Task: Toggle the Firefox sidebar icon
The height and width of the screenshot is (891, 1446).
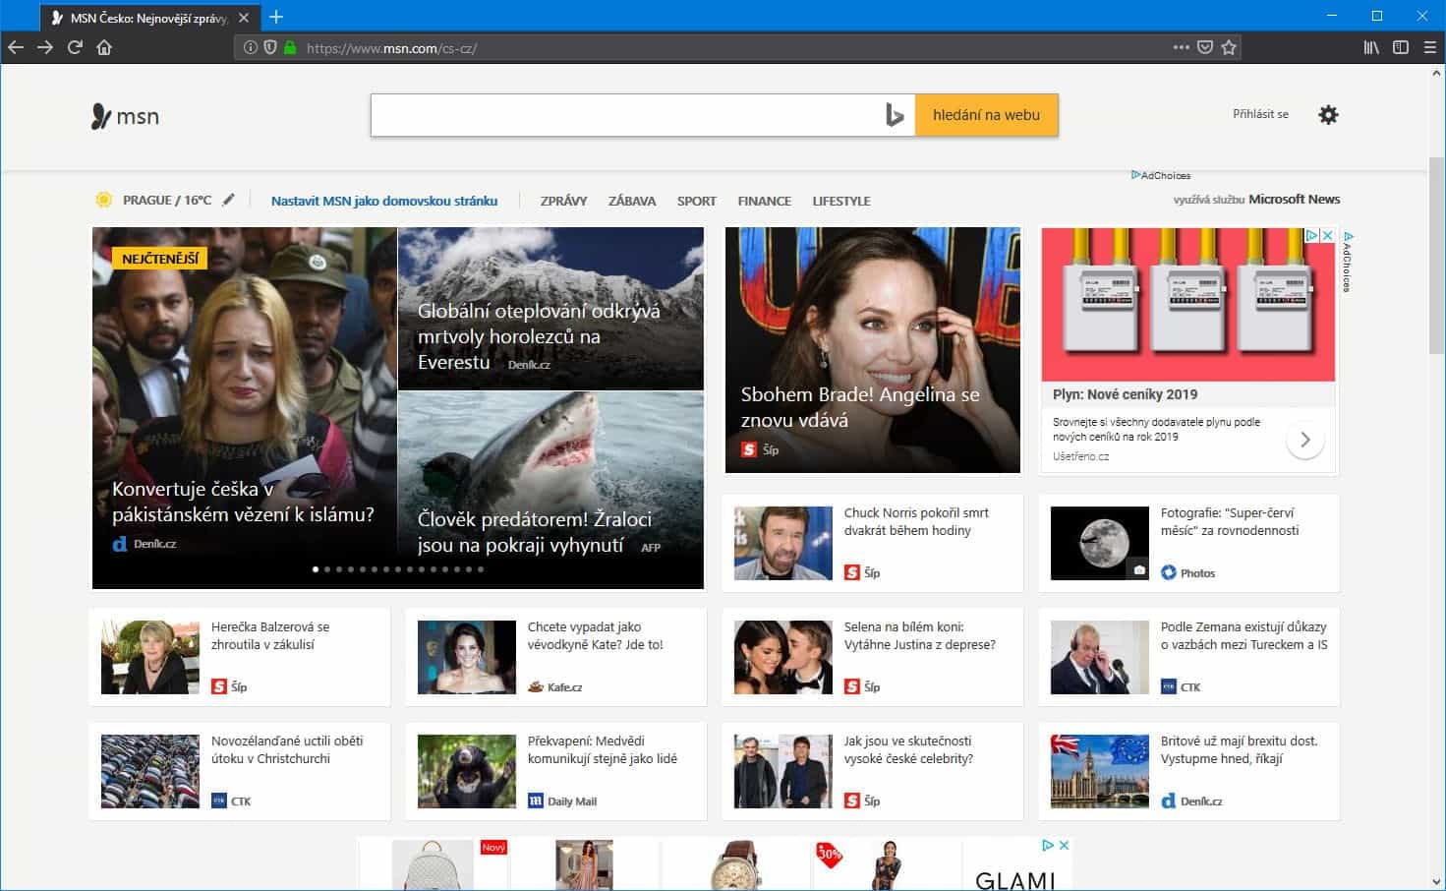Action: tap(1401, 47)
